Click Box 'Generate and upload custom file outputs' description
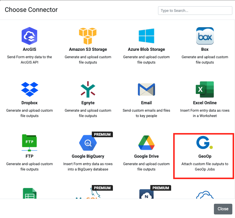 pos(205,60)
